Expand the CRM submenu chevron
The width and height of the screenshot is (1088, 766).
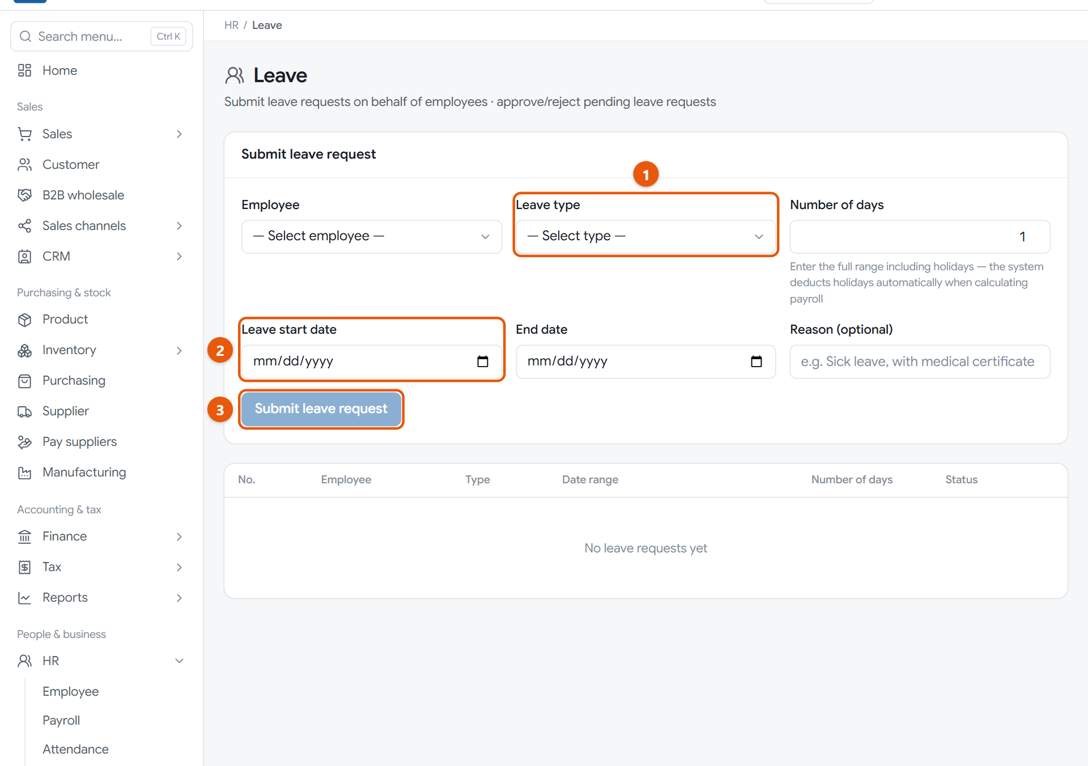(179, 257)
